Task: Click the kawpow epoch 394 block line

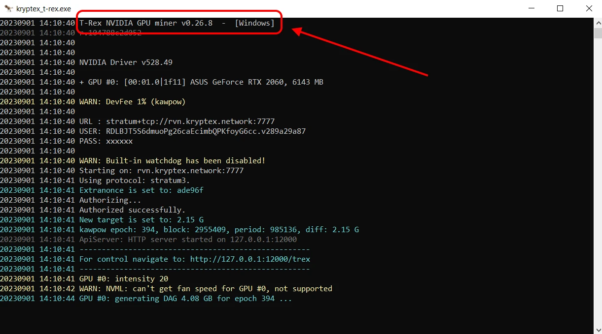Action: click(218, 229)
